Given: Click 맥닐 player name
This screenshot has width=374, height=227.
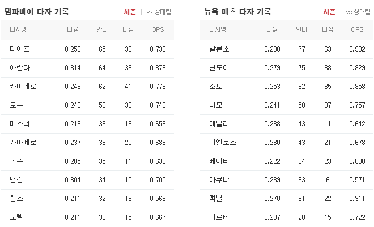Looking at the screenshot, I should click(216, 199).
